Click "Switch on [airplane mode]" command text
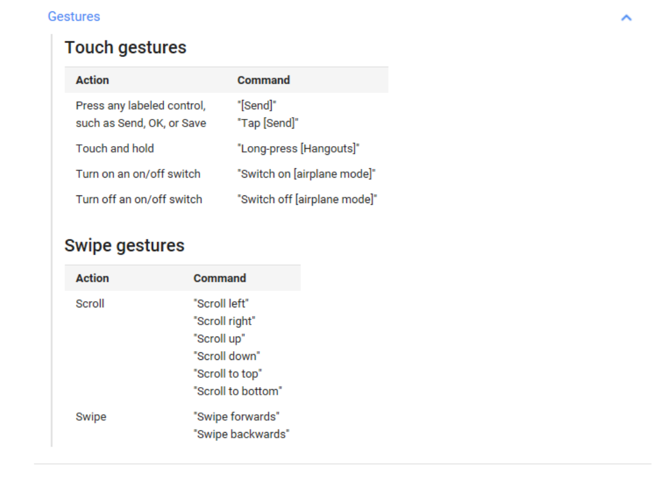Screen dimensions: 663x482 pos(306,174)
